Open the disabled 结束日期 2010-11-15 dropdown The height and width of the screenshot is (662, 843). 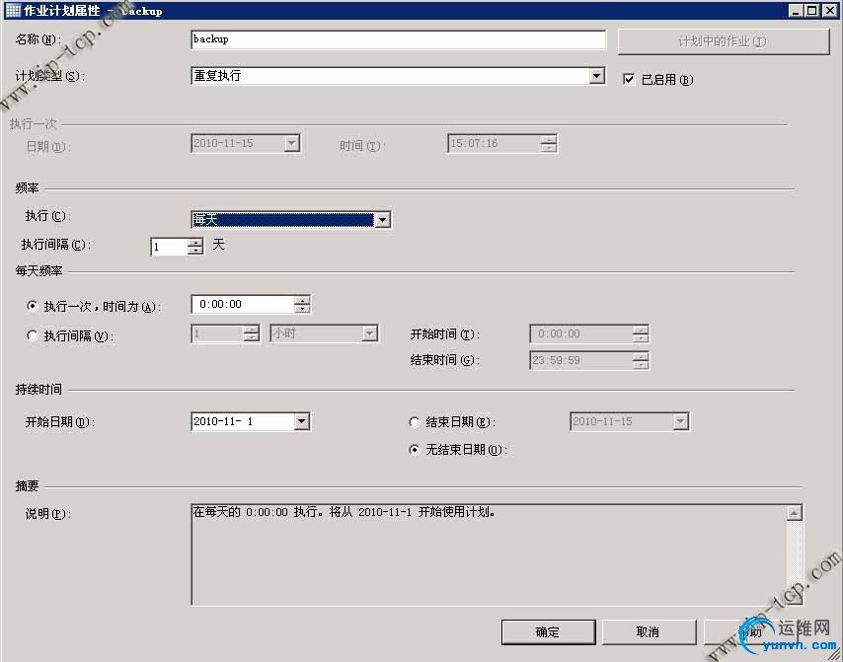(680, 421)
